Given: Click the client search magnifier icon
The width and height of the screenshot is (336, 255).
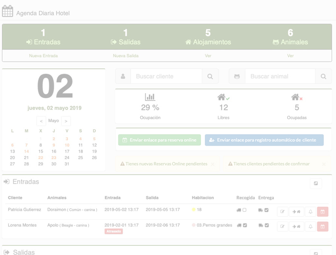Looking at the screenshot, I should click(x=210, y=76).
